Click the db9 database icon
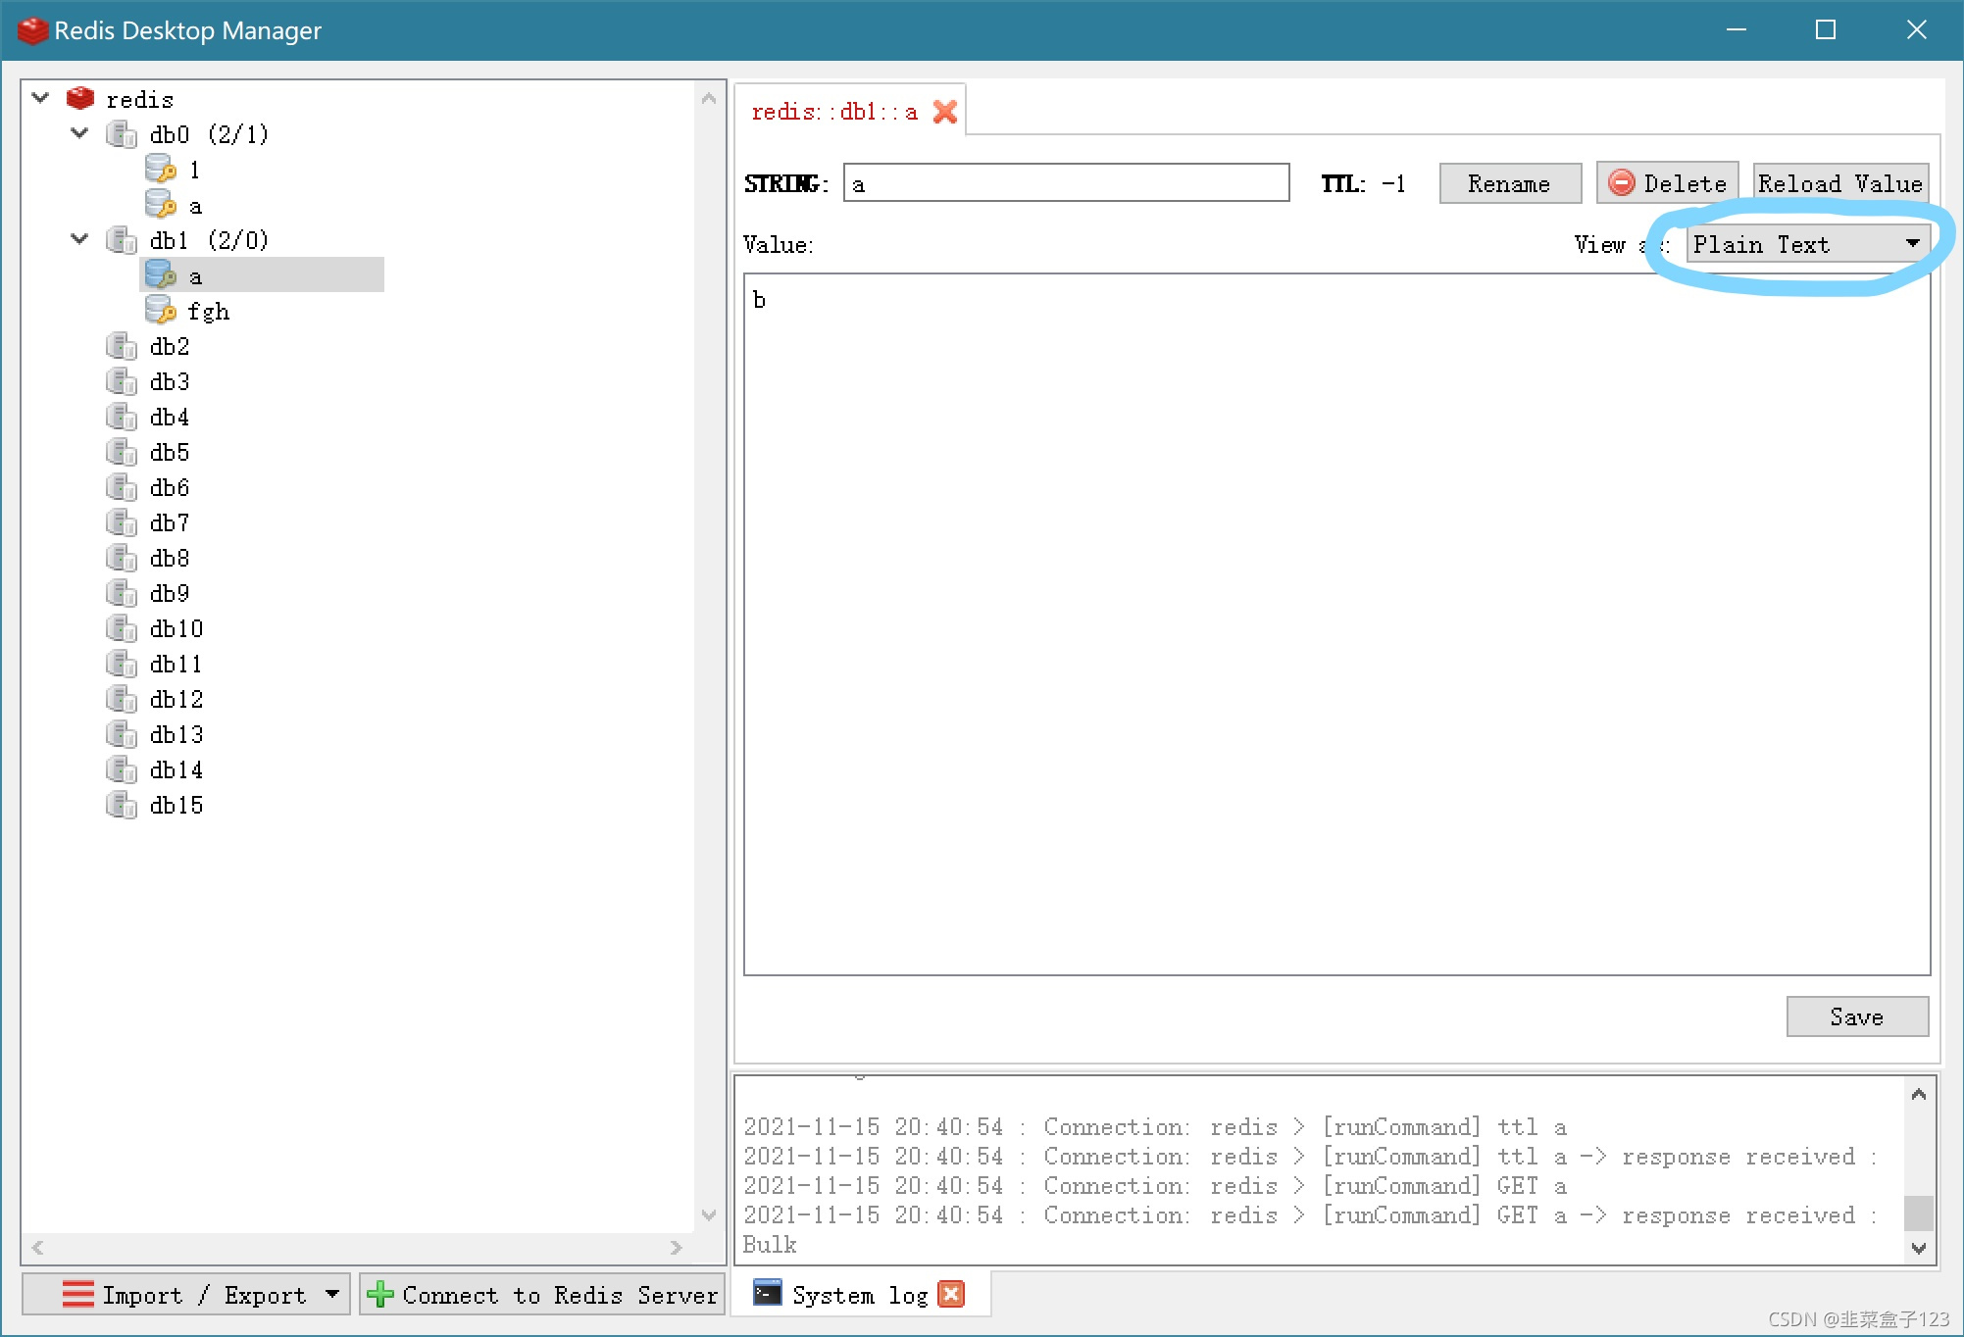The height and width of the screenshot is (1337, 1964). pyautogui.click(x=121, y=593)
